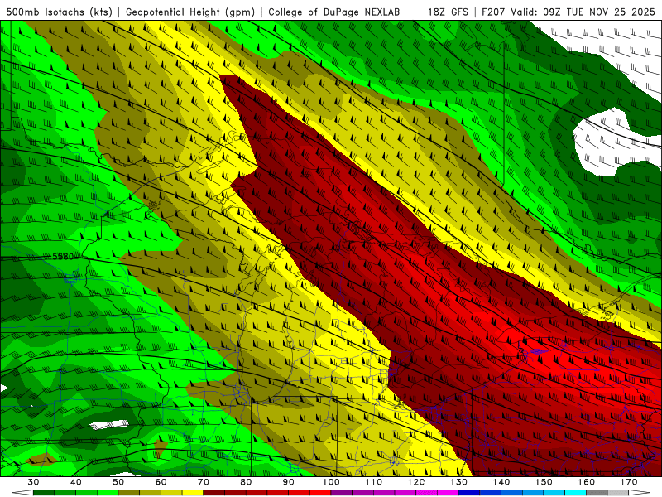Viewport: 662px width, 497px height.
Task: Click the '170' value on the color scale
Action: click(629, 482)
